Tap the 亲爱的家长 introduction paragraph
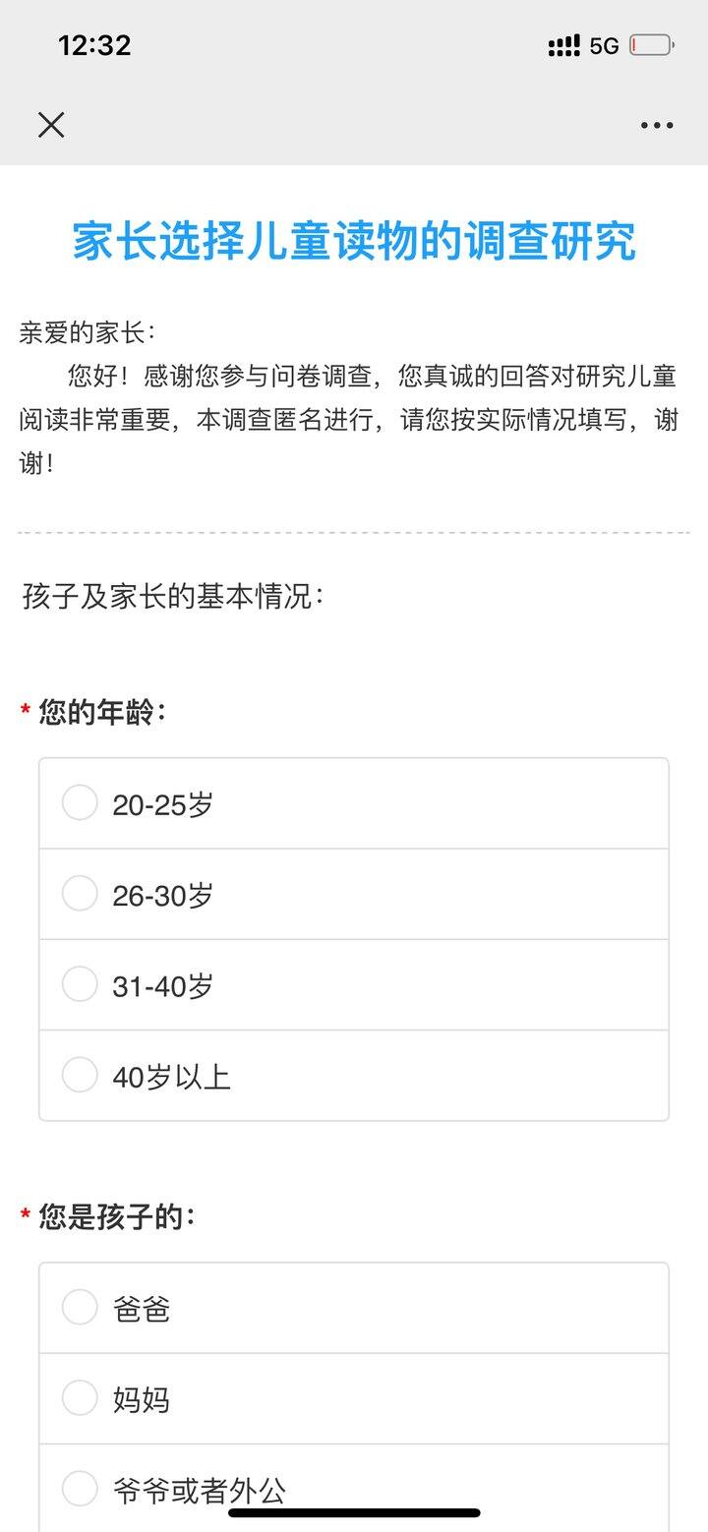The height and width of the screenshot is (1532, 708). (x=349, y=397)
